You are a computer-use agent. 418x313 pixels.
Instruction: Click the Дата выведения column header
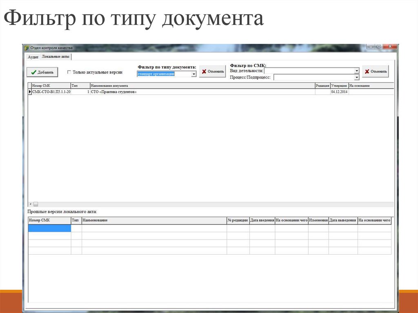coord(343,220)
